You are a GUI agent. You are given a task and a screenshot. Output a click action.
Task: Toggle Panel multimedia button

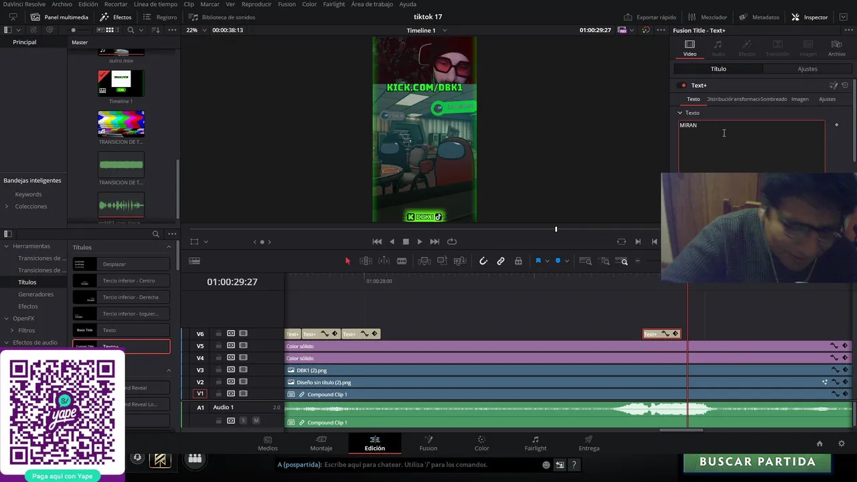(x=60, y=17)
